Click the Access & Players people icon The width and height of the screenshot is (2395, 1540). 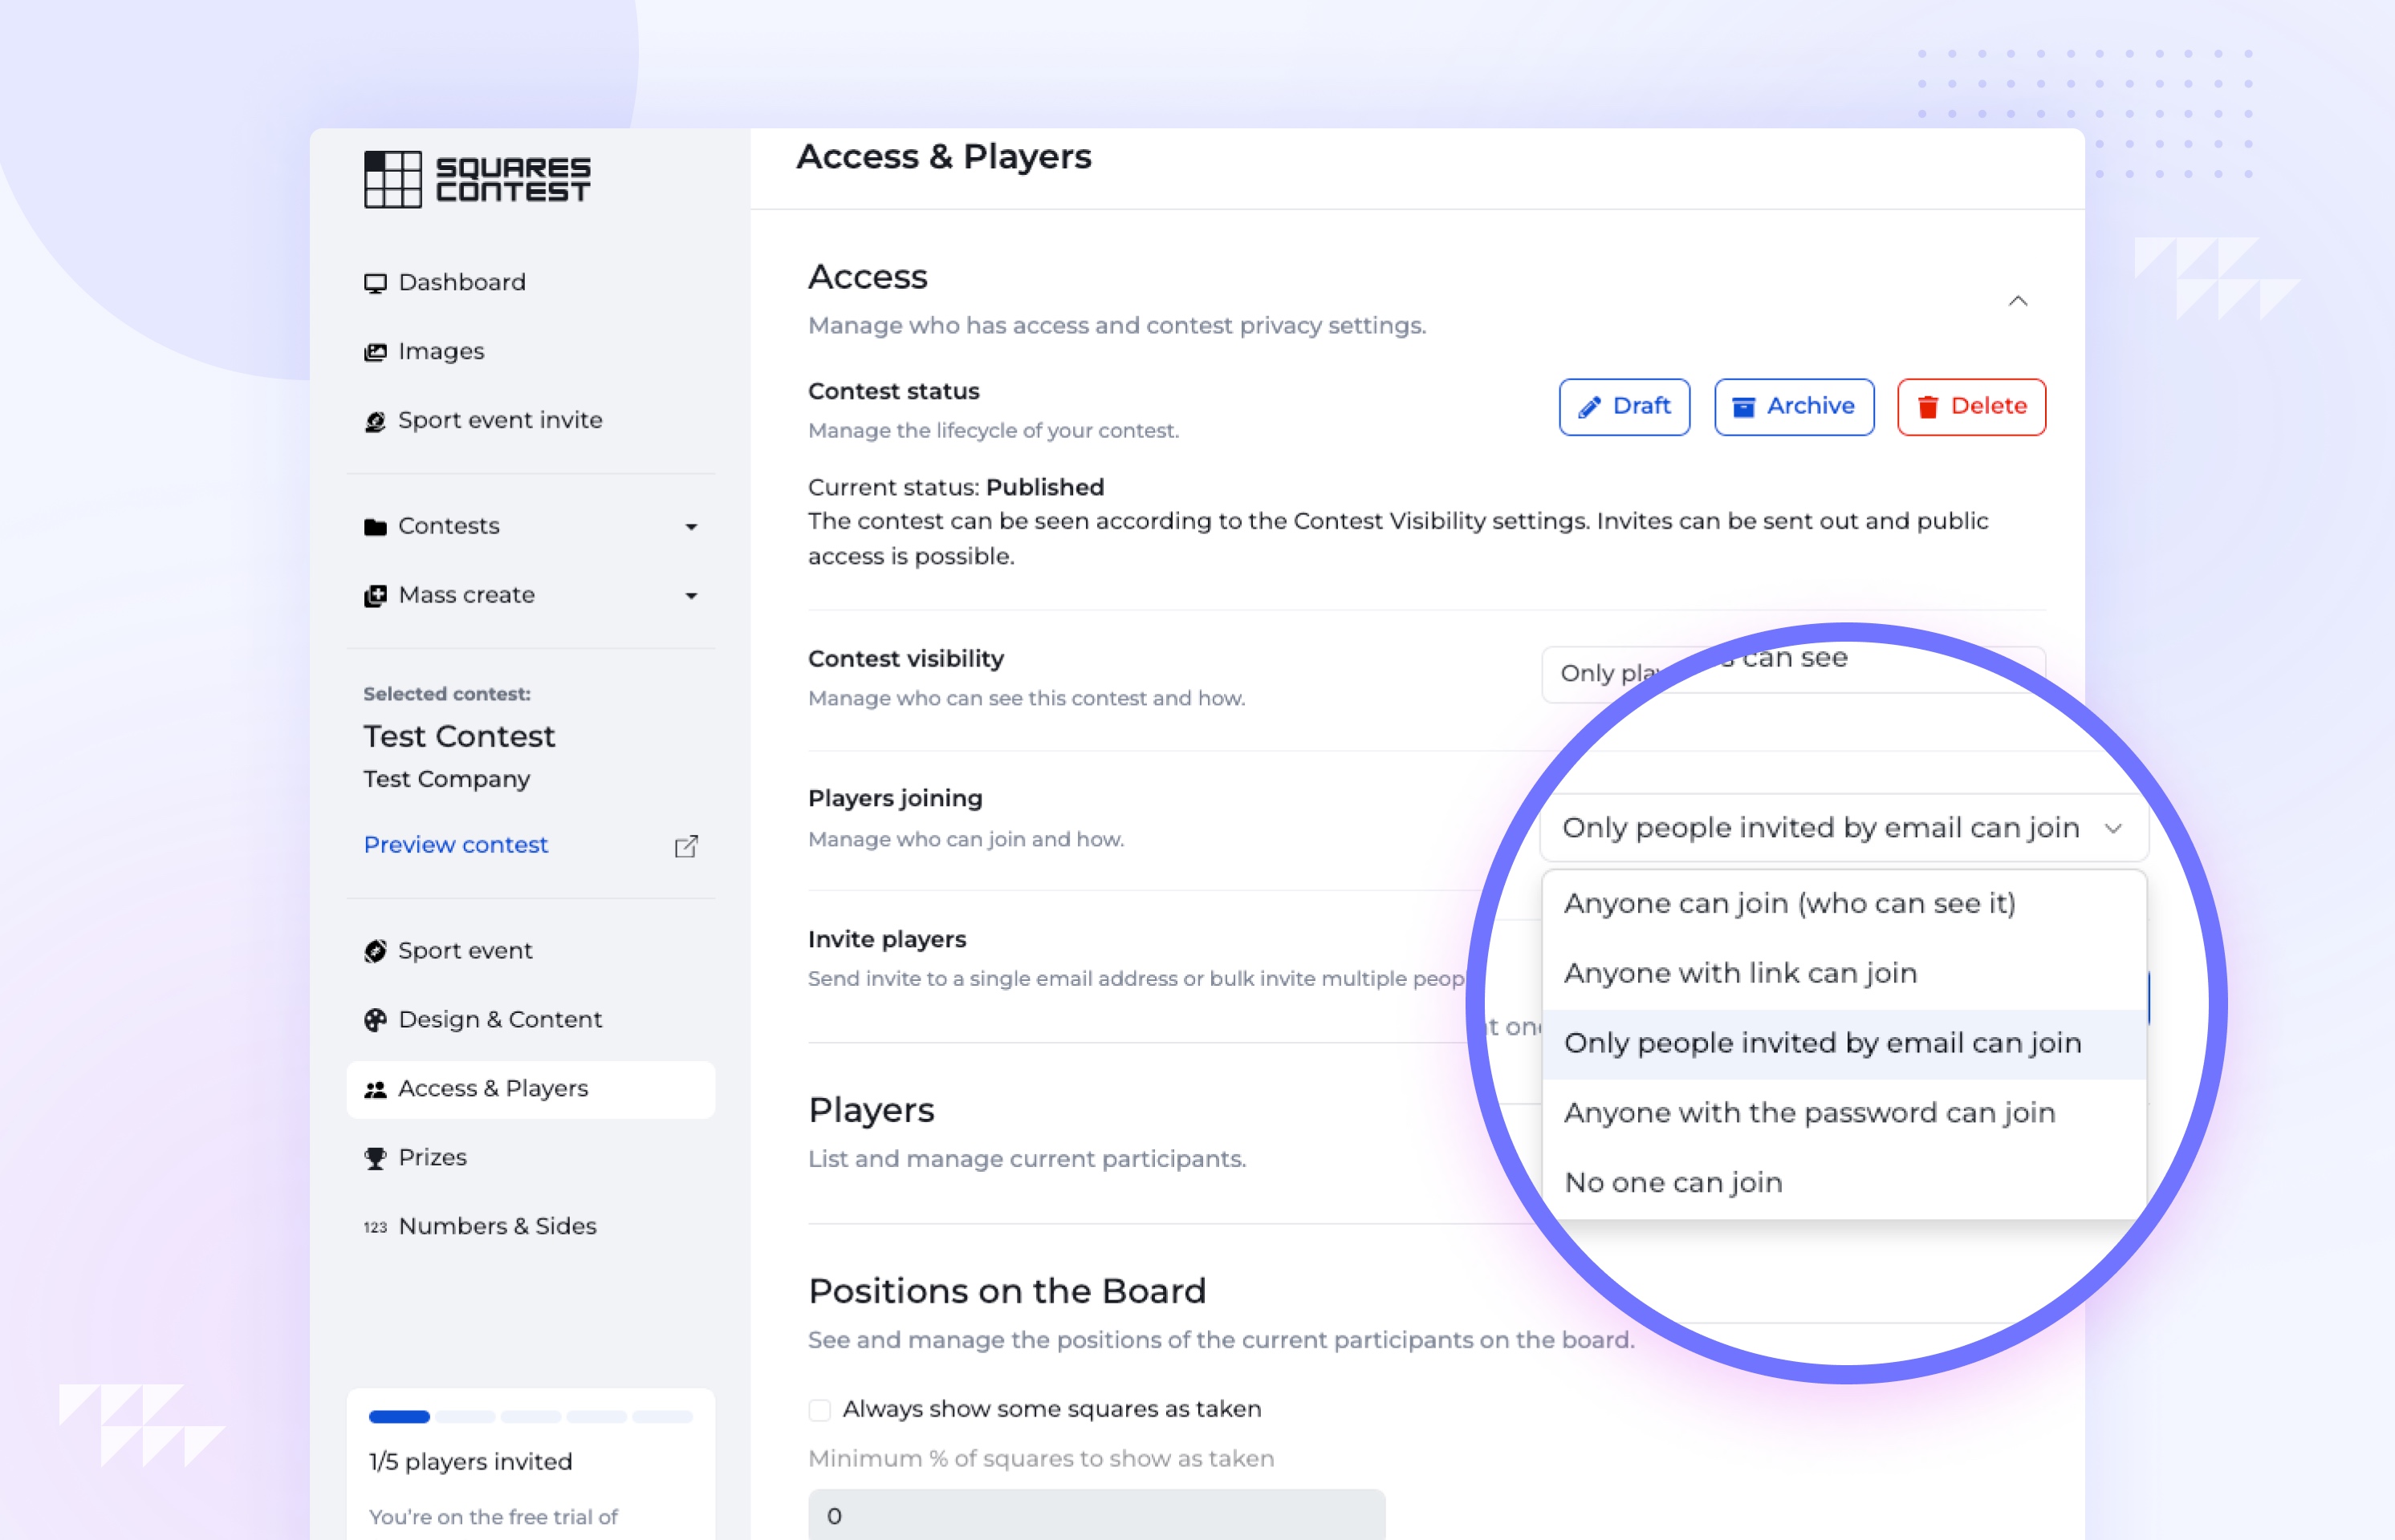click(375, 1089)
